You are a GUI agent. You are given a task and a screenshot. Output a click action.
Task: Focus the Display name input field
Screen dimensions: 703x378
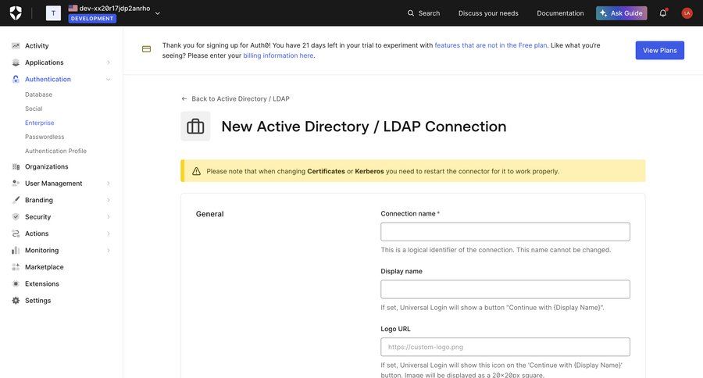pyautogui.click(x=505, y=289)
